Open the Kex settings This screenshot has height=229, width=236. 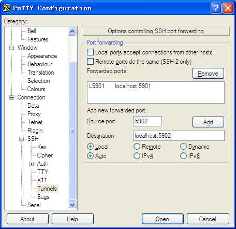[x=42, y=147]
